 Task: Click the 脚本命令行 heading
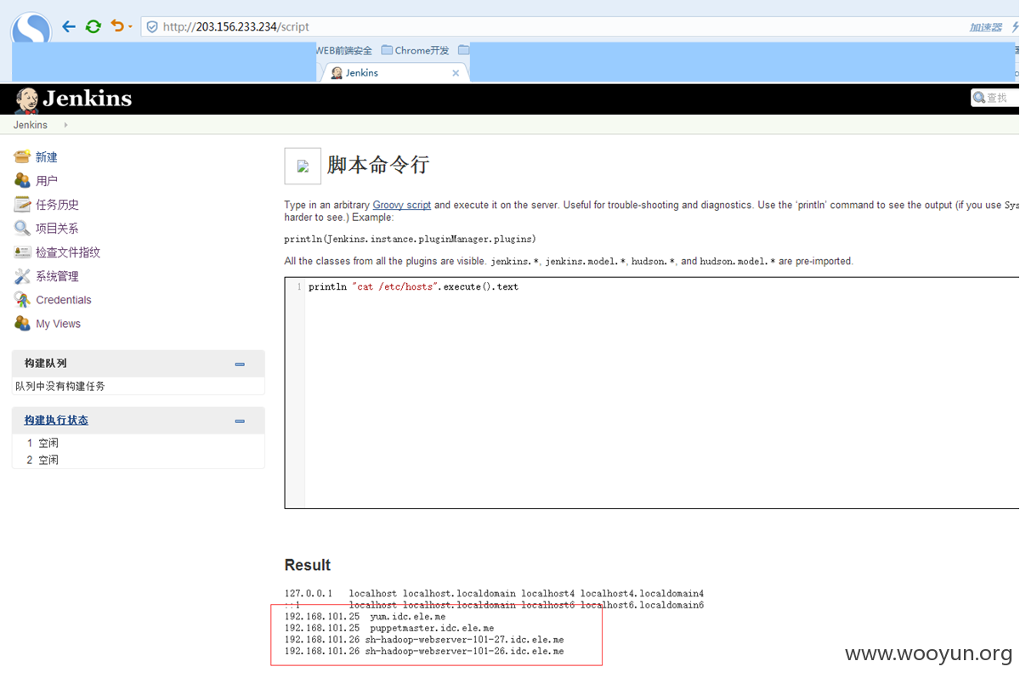coord(378,165)
